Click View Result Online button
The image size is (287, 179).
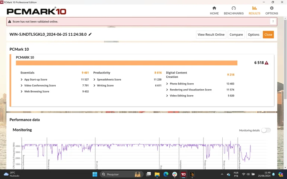coord(211,35)
